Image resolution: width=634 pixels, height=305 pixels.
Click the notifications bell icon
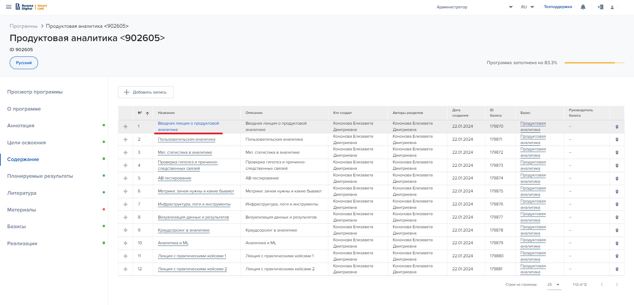pyautogui.click(x=583, y=7)
